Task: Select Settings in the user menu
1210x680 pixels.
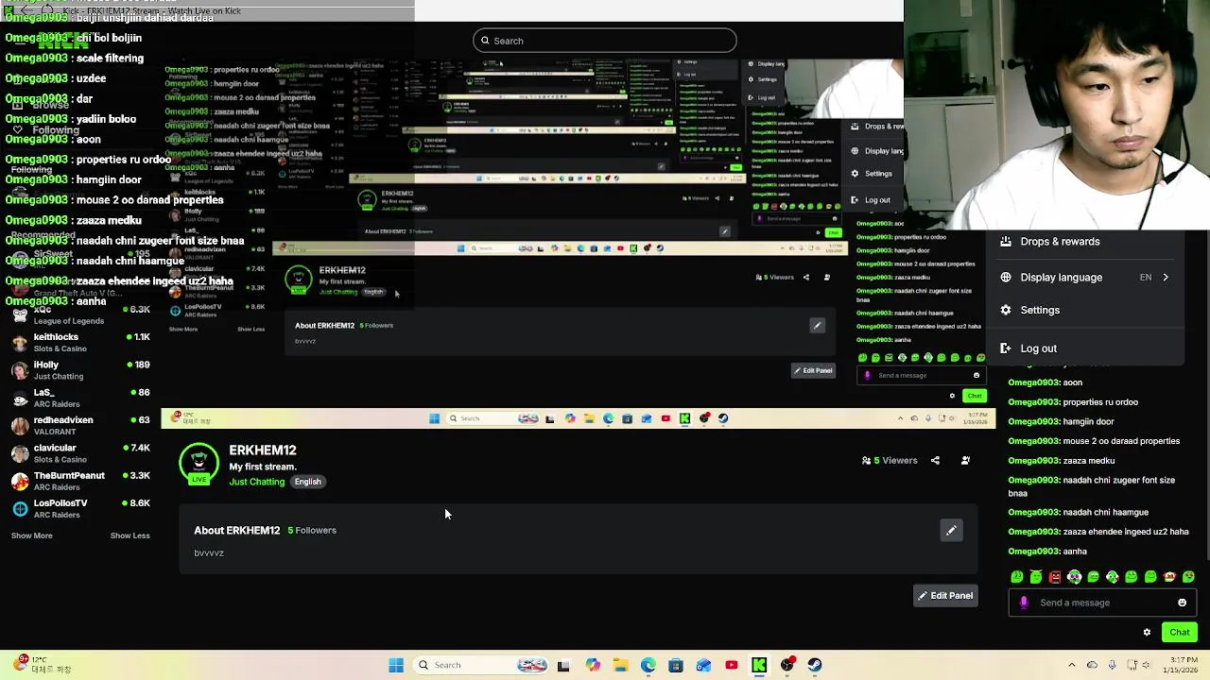Action: click(x=1085, y=310)
